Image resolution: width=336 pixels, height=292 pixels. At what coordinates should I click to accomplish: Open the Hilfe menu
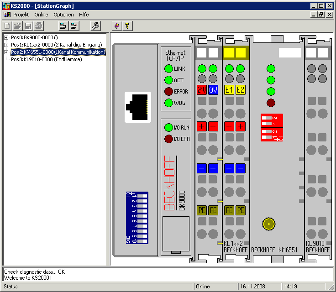coord(84,15)
